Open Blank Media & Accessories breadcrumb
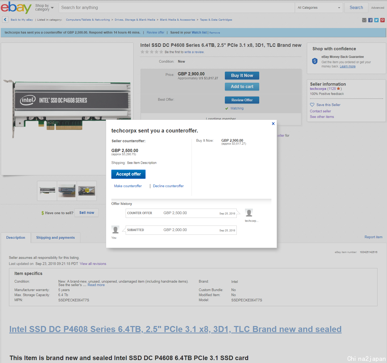Image resolution: width=387 pixels, height=363 pixels. pos(177,20)
